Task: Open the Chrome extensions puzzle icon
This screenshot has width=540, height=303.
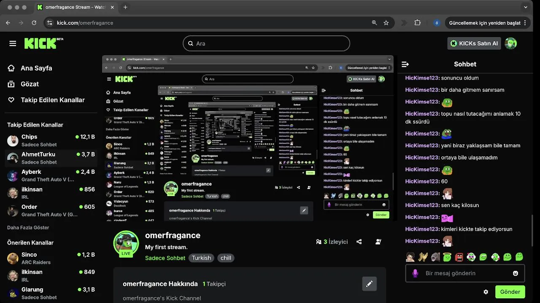Action: click(x=418, y=23)
